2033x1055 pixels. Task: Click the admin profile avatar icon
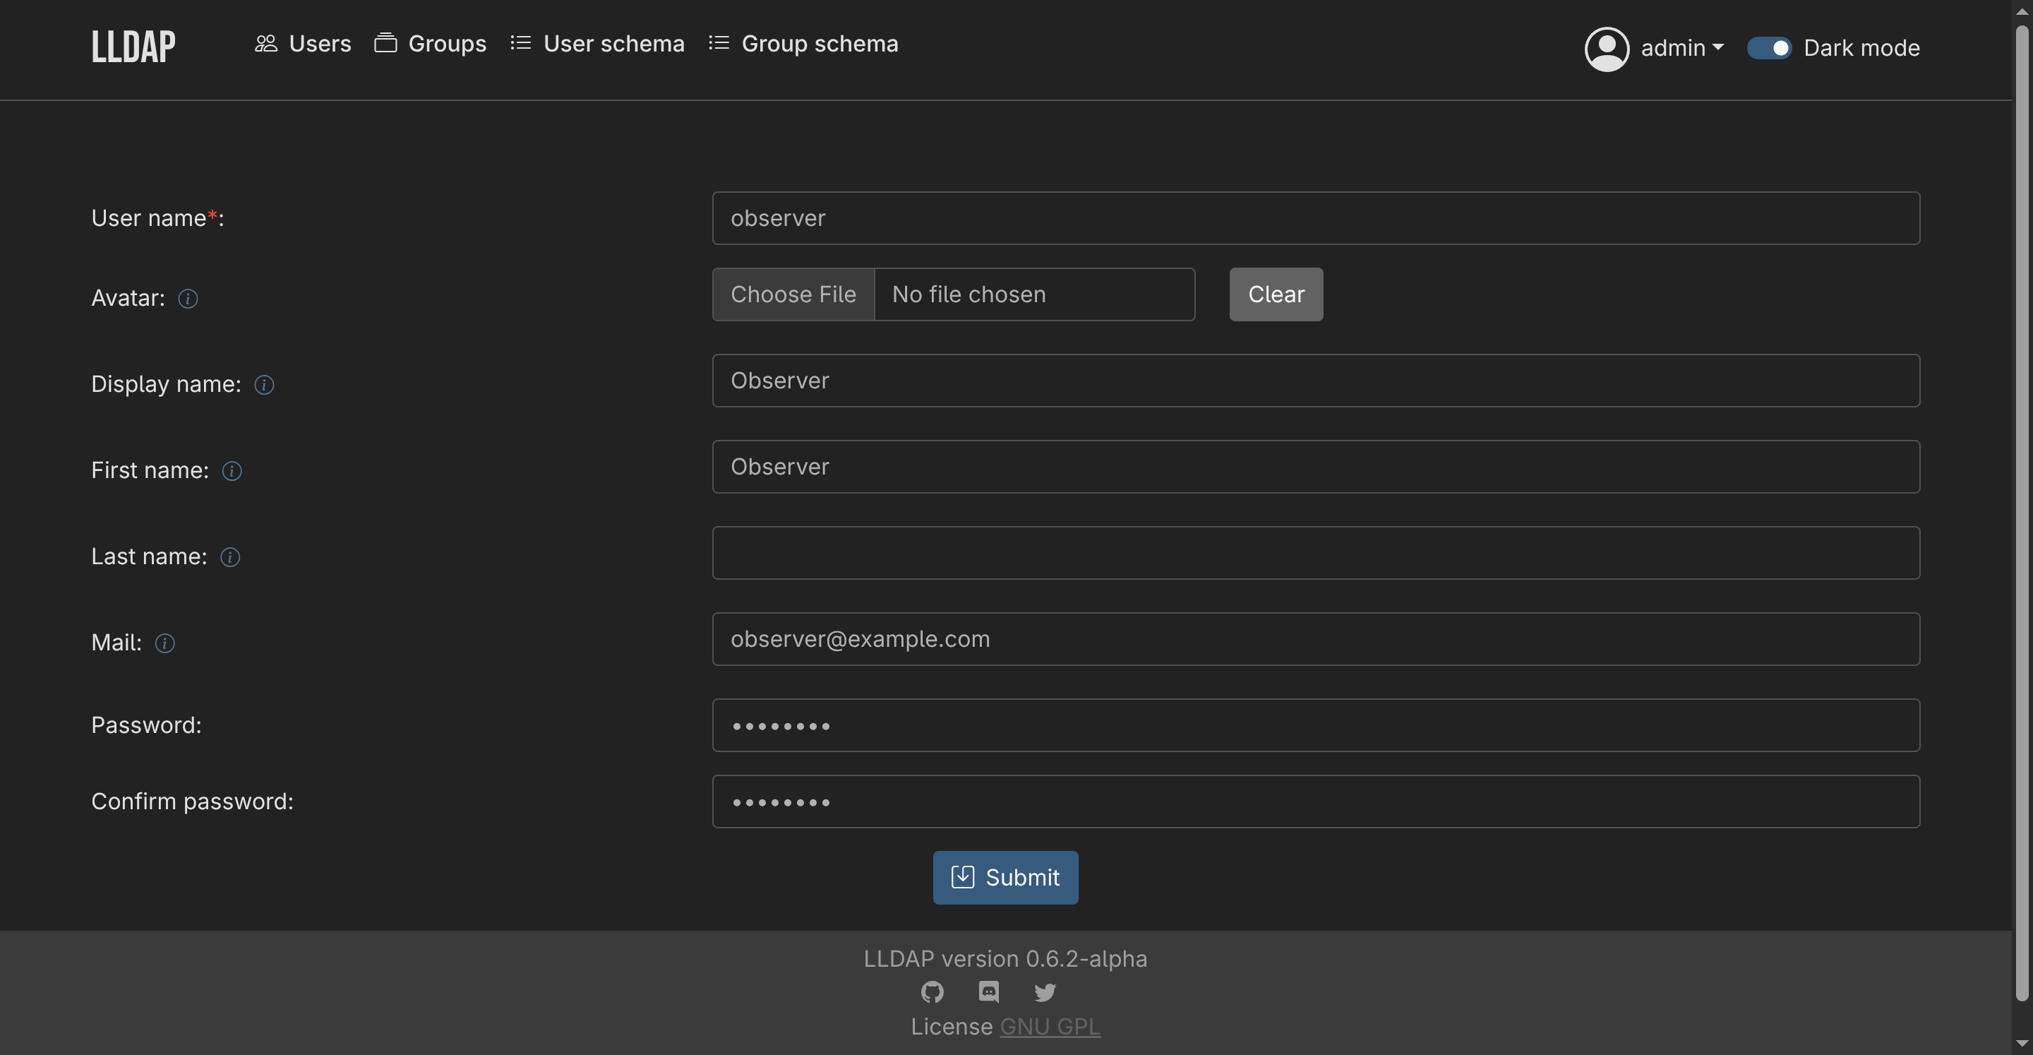coord(1607,47)
